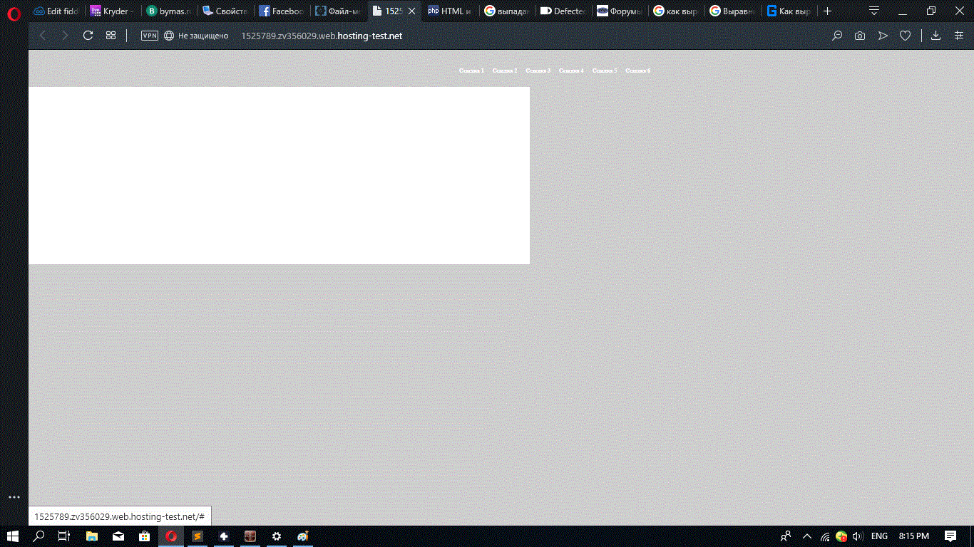974x547 pixels.
Task: Open a new browser tab
Action: (827, 11)
